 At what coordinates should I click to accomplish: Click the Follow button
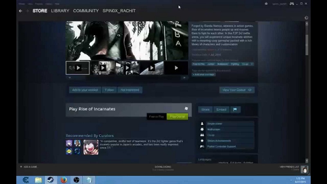click(x=109, y=90)
